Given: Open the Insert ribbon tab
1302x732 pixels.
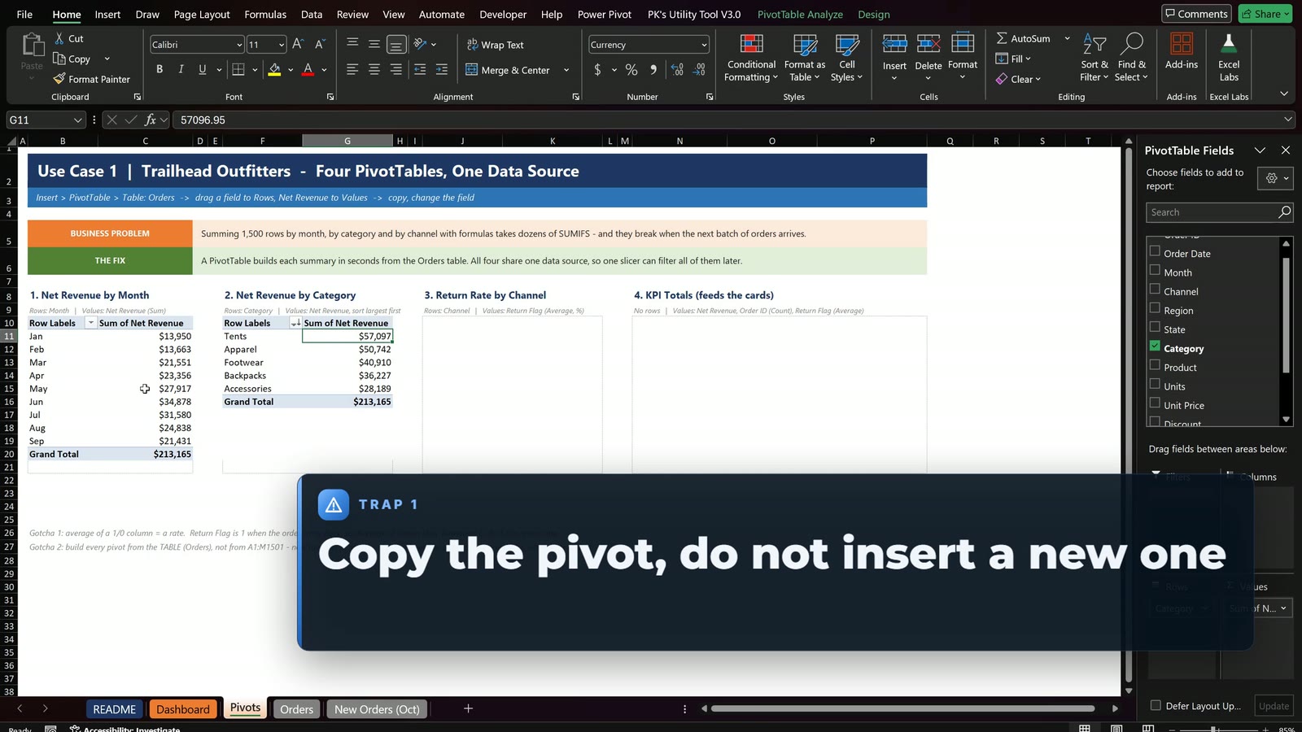Looking at the screenshot, I should pos(107,14).
